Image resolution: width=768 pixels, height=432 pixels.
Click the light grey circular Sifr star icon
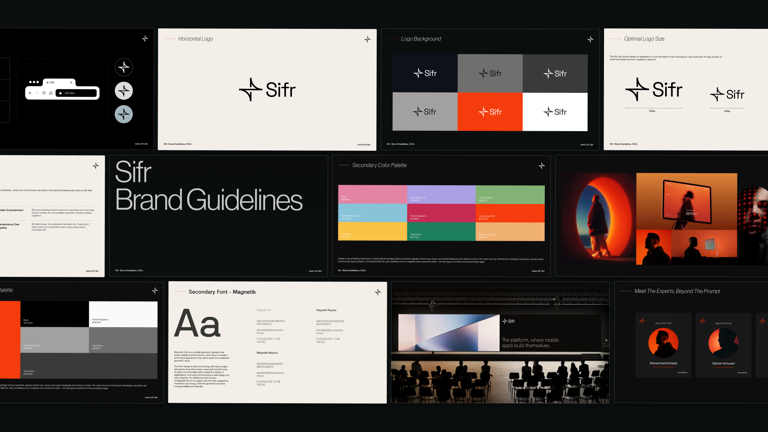click(124, 91)
